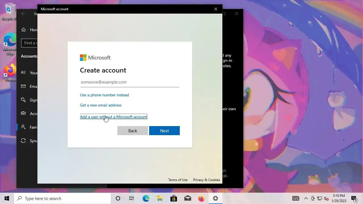This screenshot has width=363, height=204.
Task: Close the Settings window behind dialog
Action: coord(237,14)
